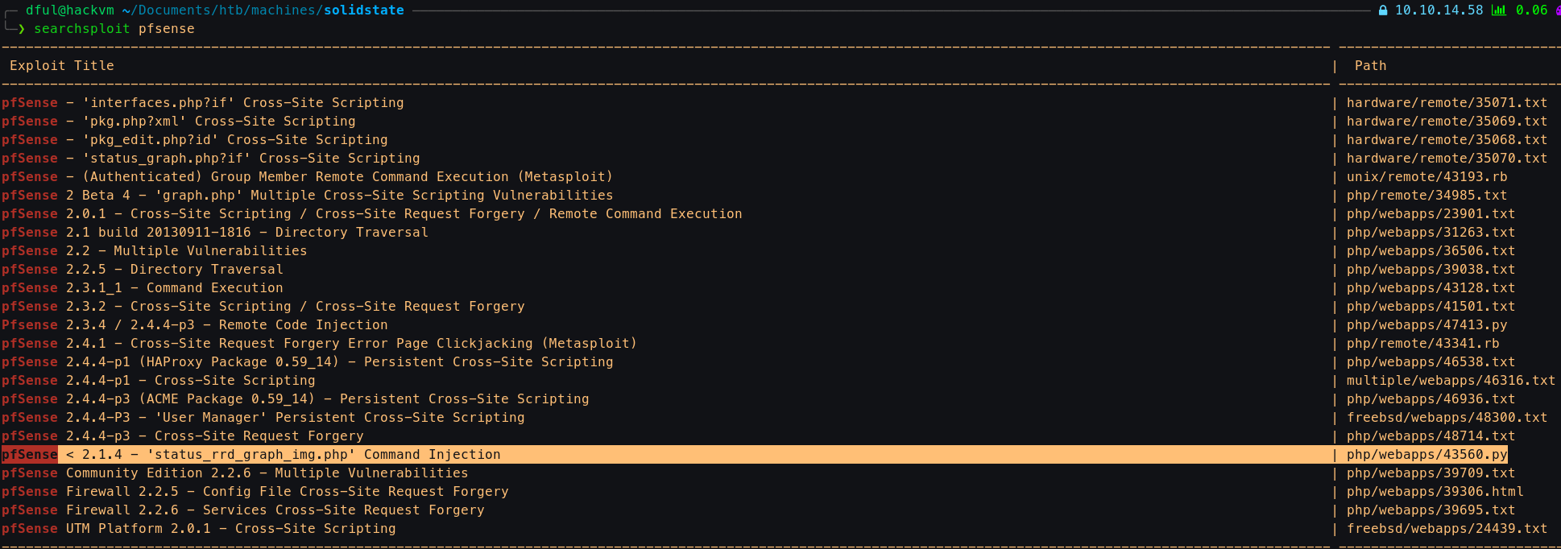Click the path freebsd/webapps/48300.txt
This screenshot has width=1561, height=549.
1447,418
